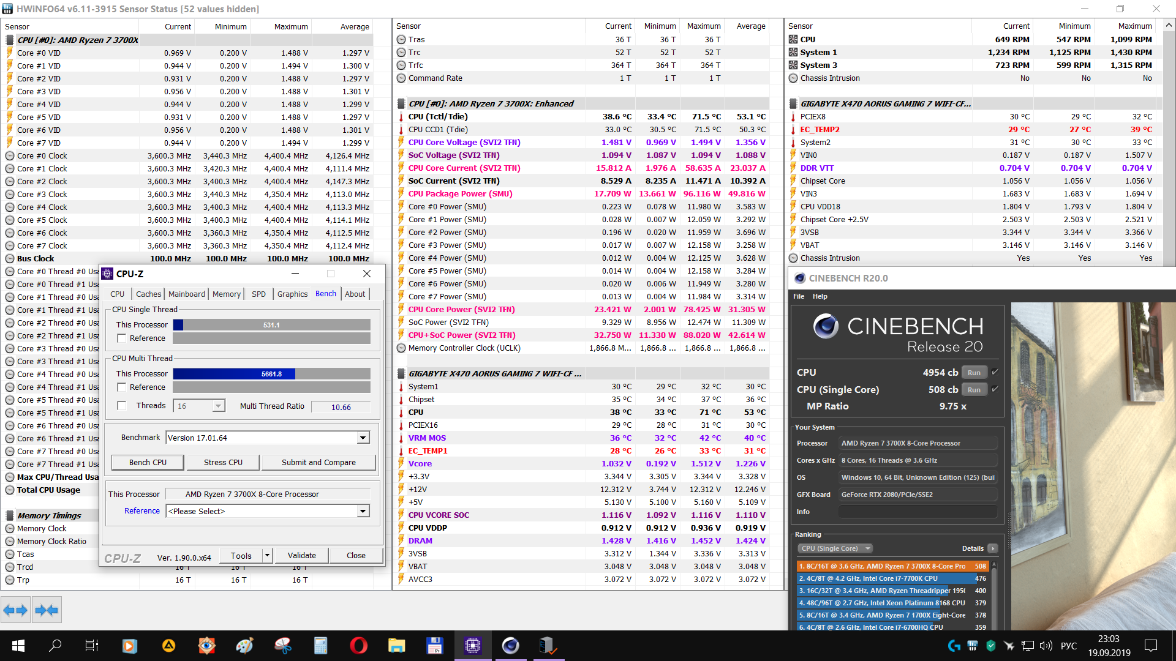This screenshot has width=1176, height=661.
Task: Expand the Cinebench CPU (Single Core) ranking dropdown
Action: (834, 548)
